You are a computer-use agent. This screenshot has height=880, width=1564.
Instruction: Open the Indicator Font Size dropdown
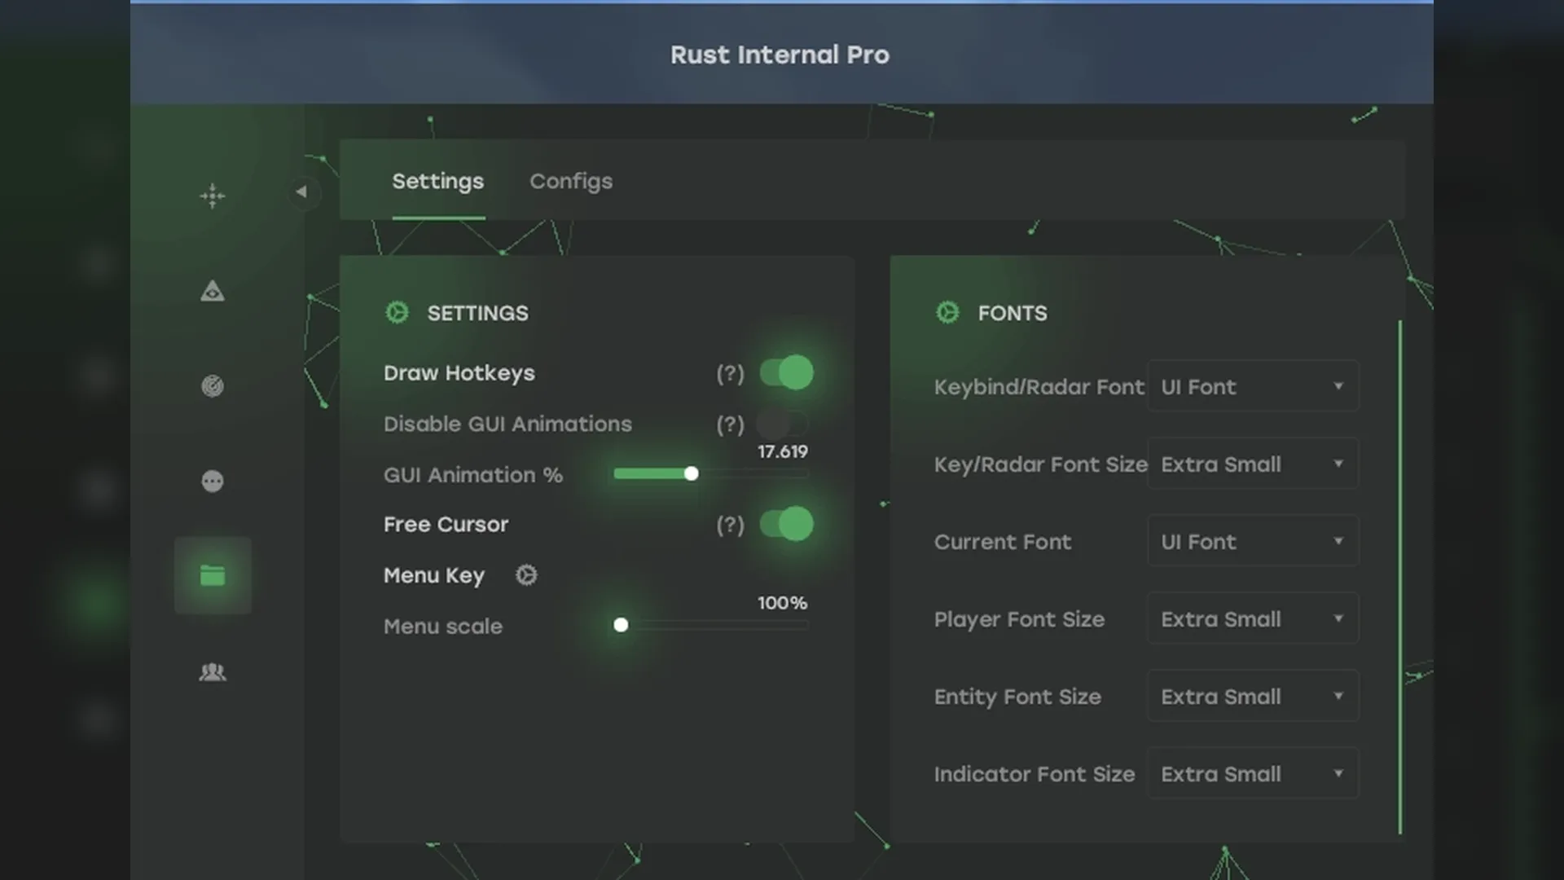tap(1252, 773)
